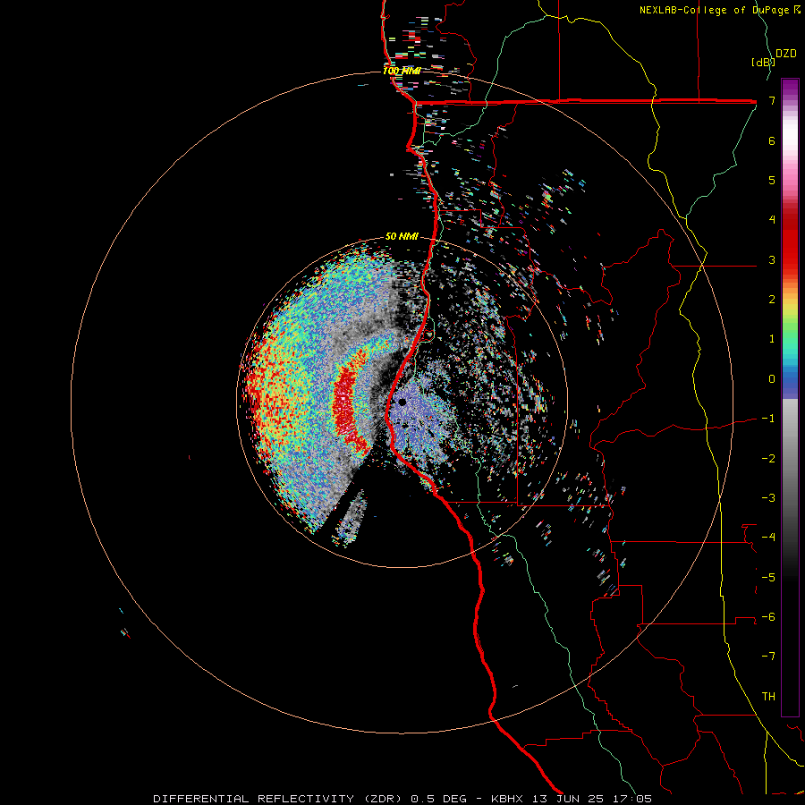Click the -5 dB tick label
The width and height of the screenshot is (805, 805).
(x=768, y=577)
